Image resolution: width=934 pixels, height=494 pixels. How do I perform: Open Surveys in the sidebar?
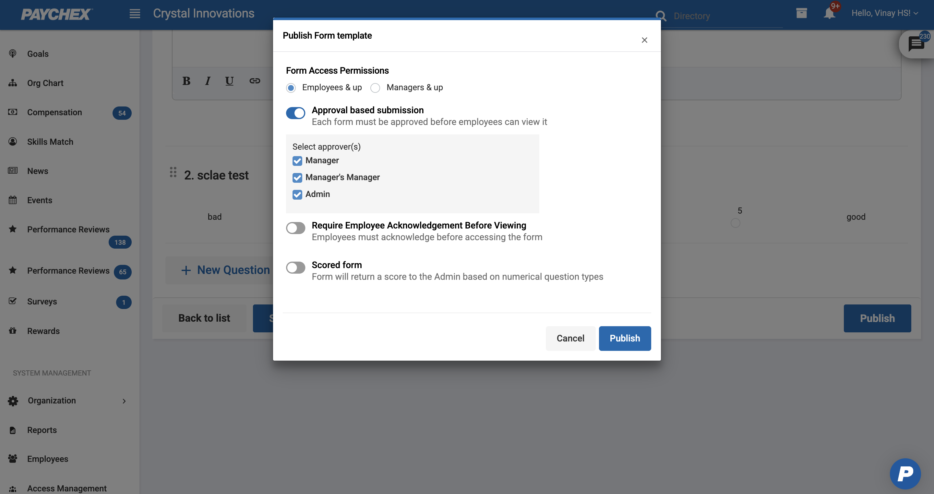[42, 302]
